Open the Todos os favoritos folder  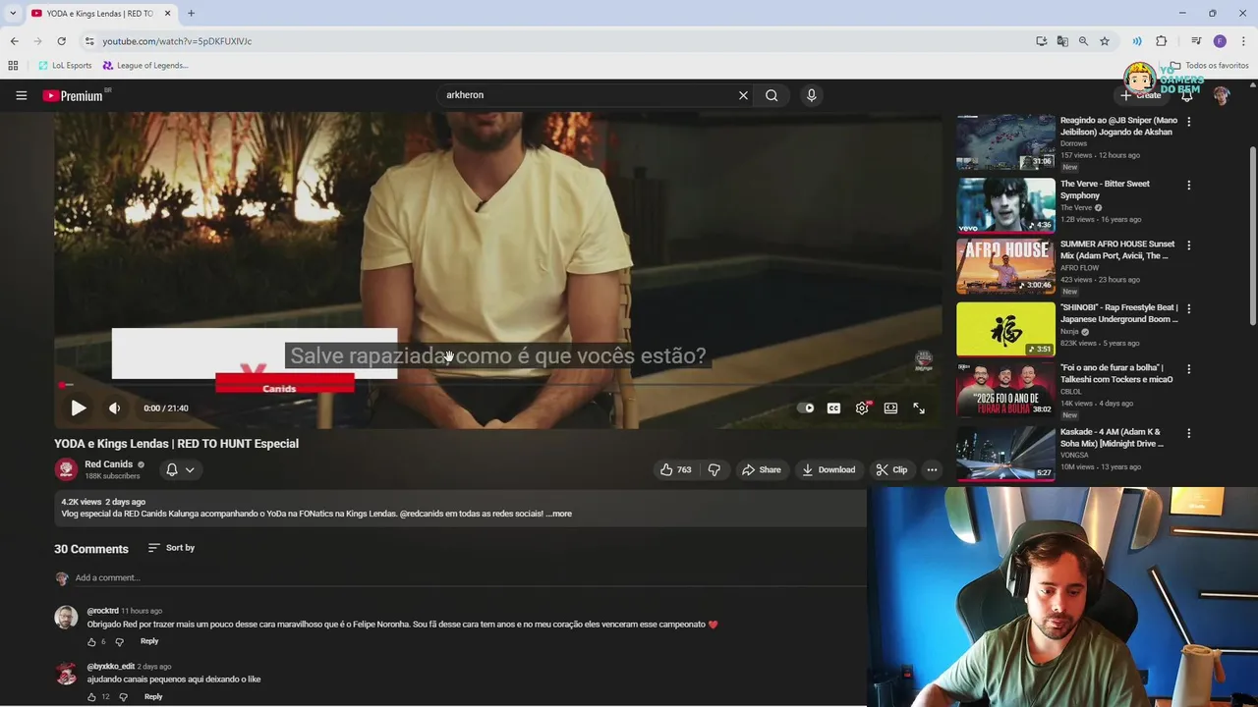1209,66
